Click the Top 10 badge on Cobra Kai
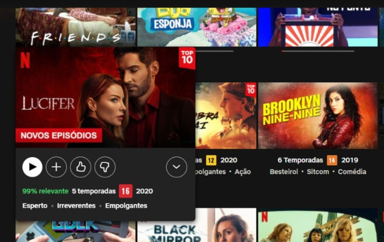 (251, 90)
